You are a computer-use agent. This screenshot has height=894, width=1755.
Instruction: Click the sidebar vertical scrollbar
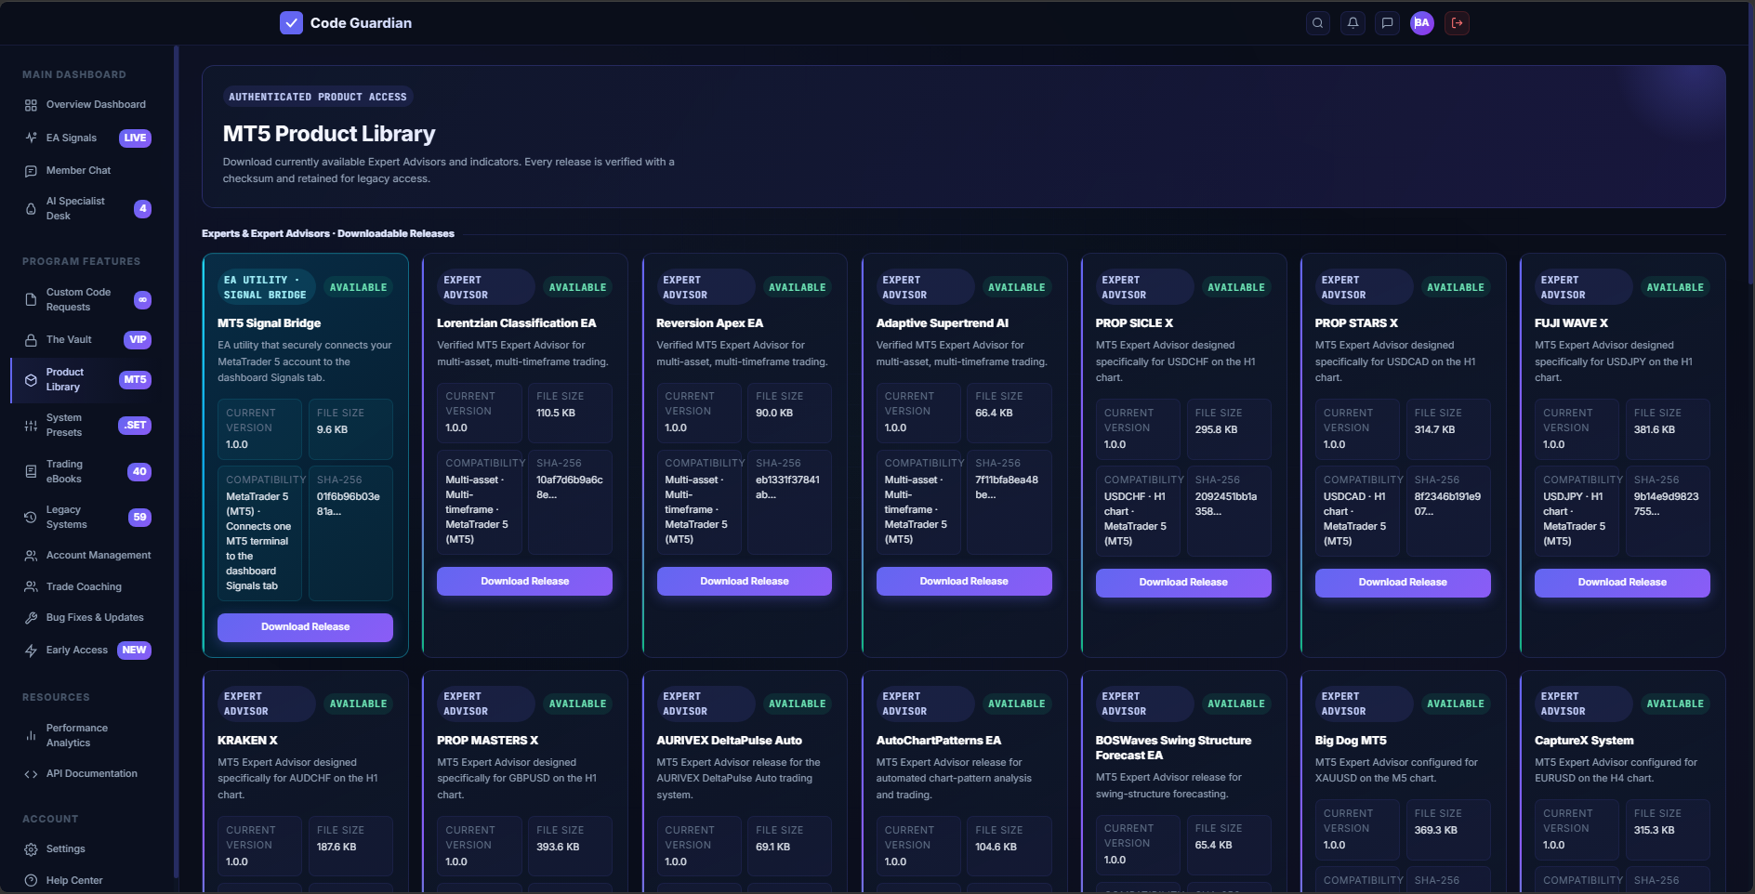click(x=175, y=460)
